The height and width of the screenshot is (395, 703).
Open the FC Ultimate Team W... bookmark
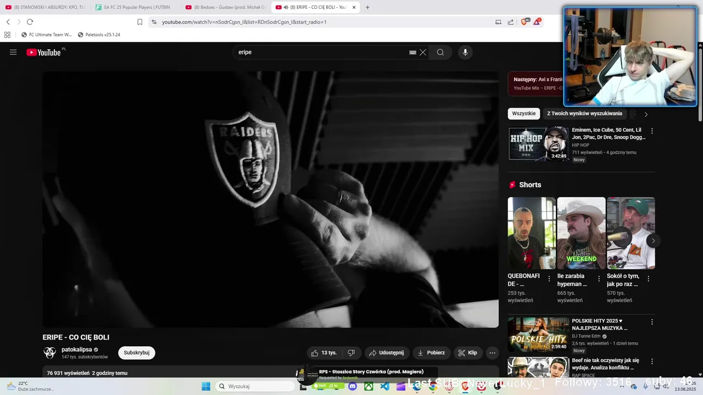click(47, 35)
